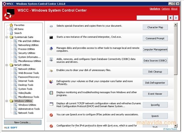The width and height of the screenshot is (184, 133).
Task: Collapse the Windows Utilities tree node
Action: [x=7, y=101]
